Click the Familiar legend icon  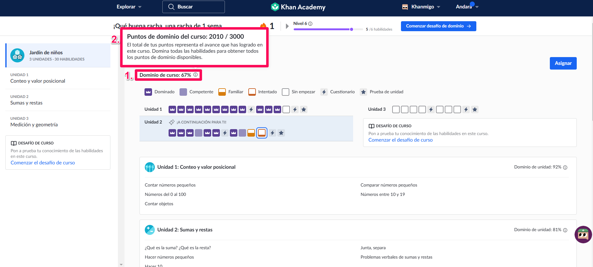[x=222, y=92]
